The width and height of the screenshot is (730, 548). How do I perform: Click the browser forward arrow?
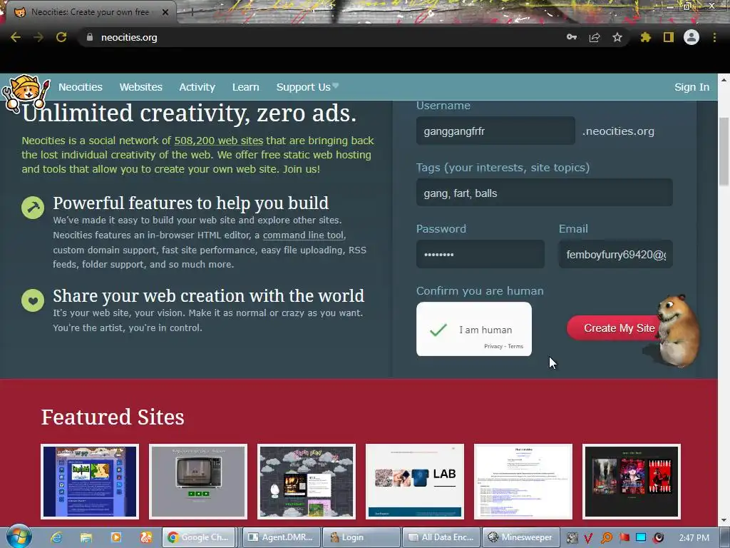tap(38, 37)
